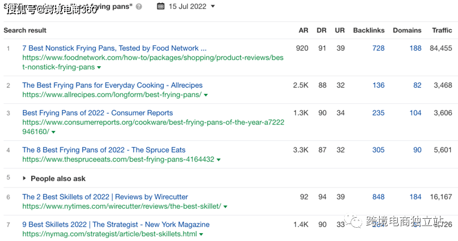This screenshot has width=458, height=241.
Task: Click the 84,455 traffic value
Action: point(441,48)
